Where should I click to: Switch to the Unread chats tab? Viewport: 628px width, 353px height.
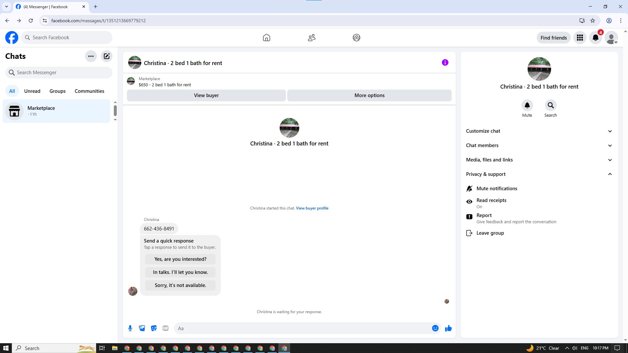point(32,91)
